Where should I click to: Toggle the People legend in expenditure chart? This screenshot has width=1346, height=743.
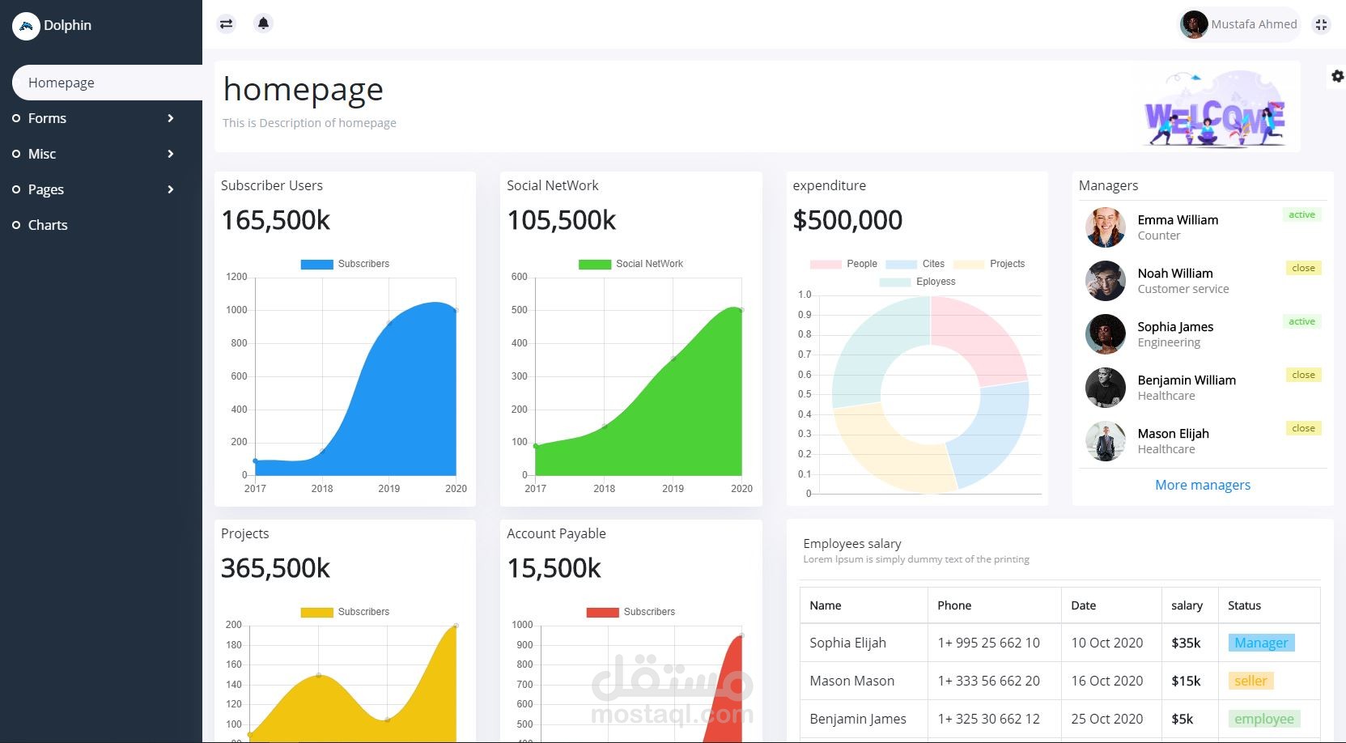coord(843,264)
